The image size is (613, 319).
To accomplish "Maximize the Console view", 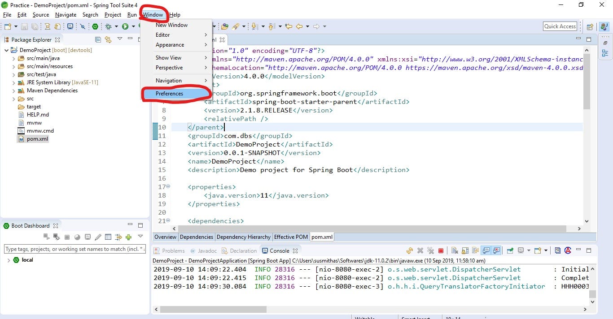I will [x=589, y=250].
